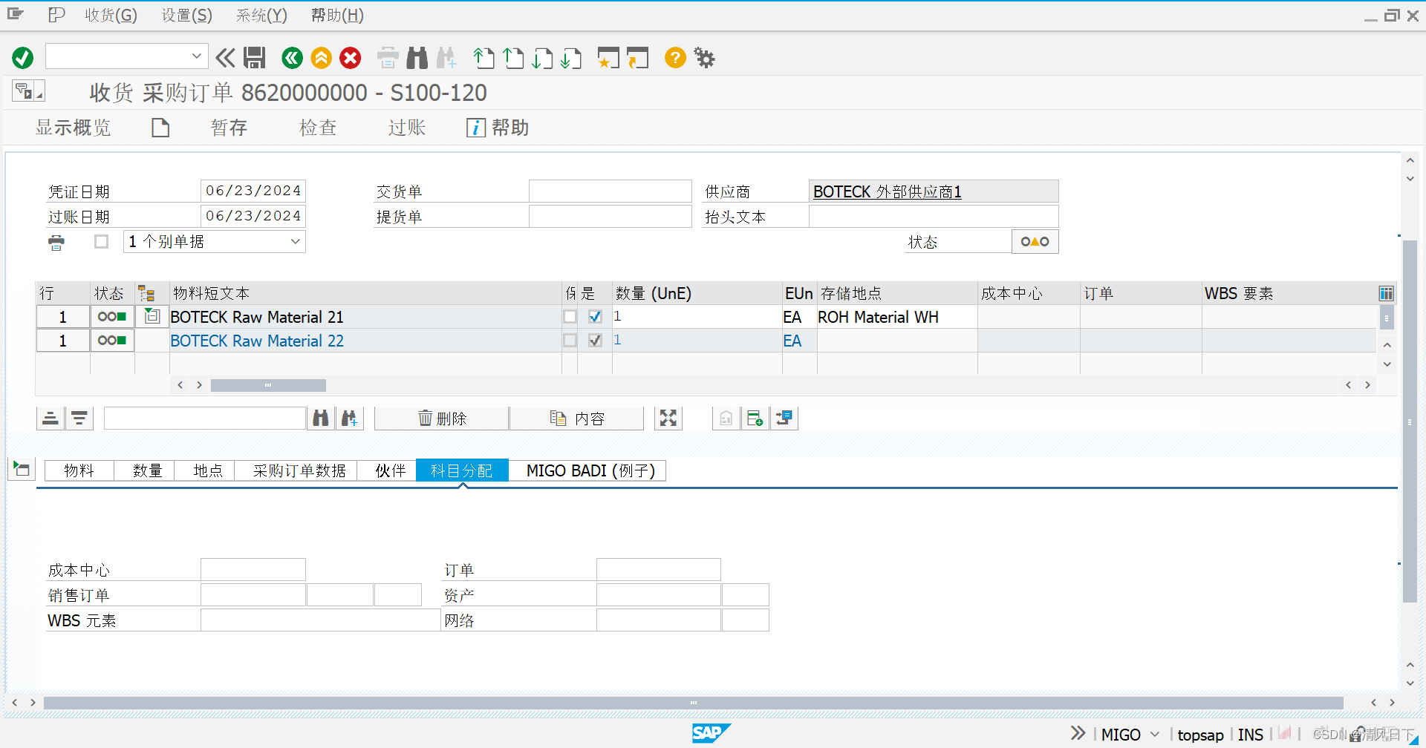The image size is (1426, 748).
Task: Toggle first-column checkbox for Raw Material 22
Action: coord(570,341)
